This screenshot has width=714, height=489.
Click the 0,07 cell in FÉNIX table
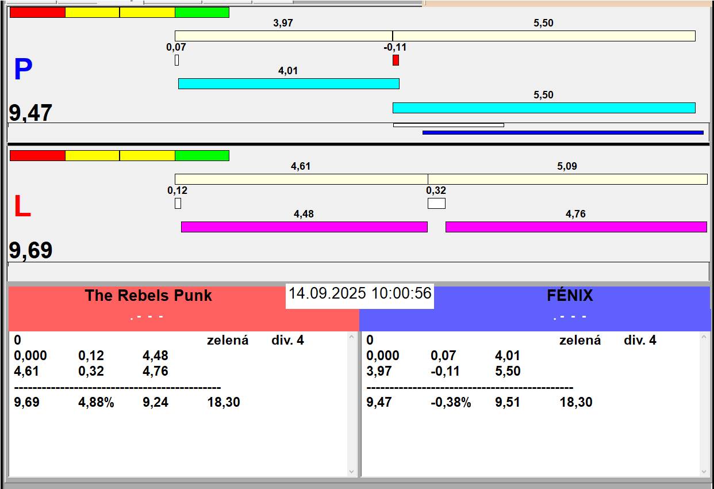pyautogui.click(x=443, y=356)
